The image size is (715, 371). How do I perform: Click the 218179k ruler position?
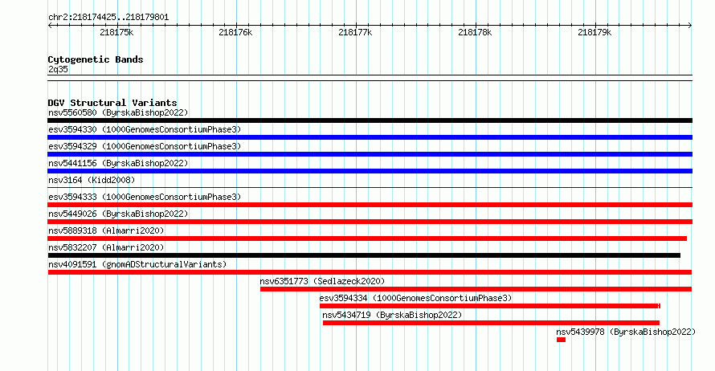[594, 32]
